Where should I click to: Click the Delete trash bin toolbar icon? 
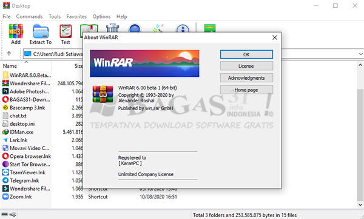point(113,28)
